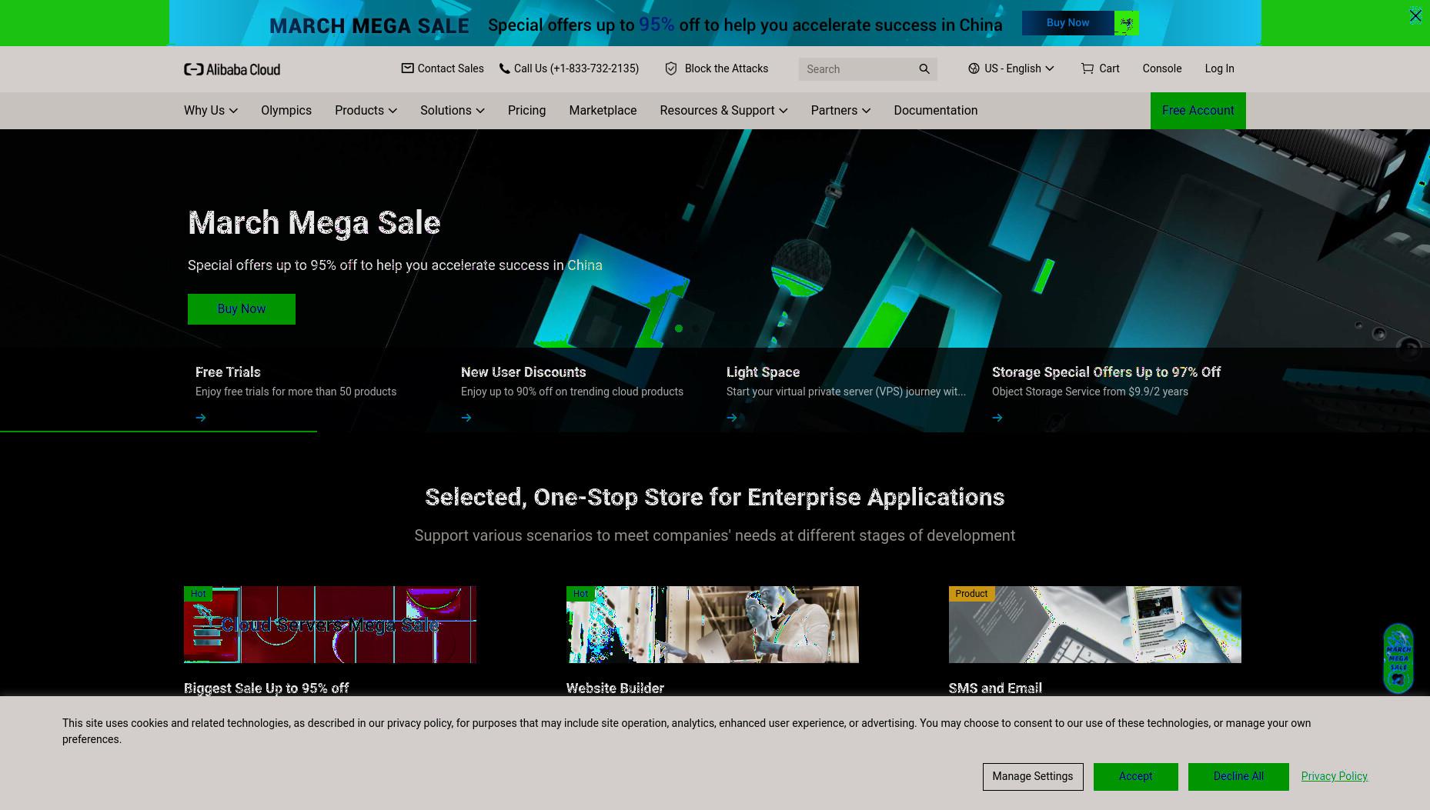This screenshot has width=1430, height=810.
Task: Open the Block the Attacks link
Action: click(717, 68)
